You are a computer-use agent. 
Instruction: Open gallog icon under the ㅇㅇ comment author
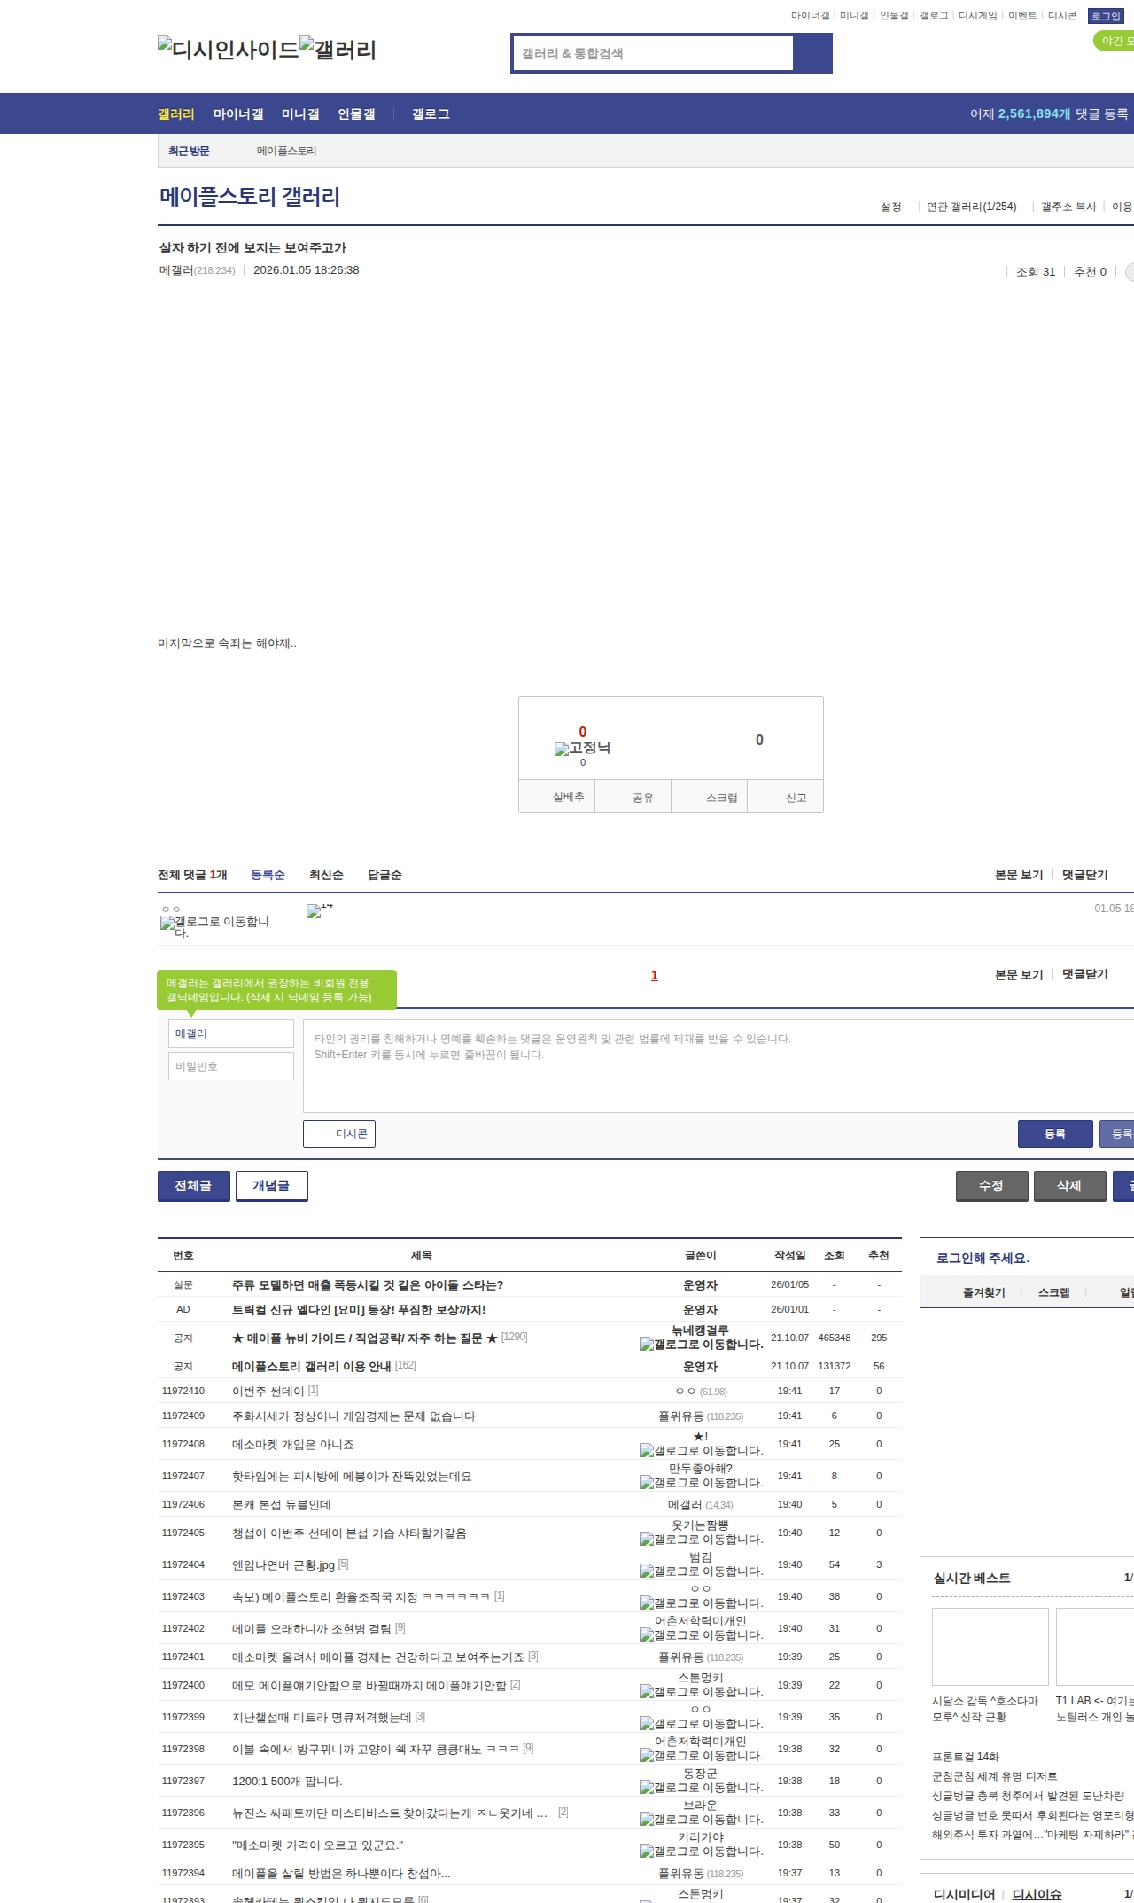click(215, 927)
